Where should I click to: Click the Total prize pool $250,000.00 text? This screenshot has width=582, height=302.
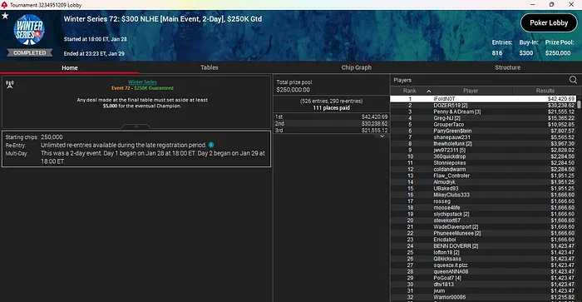(294, 86)
